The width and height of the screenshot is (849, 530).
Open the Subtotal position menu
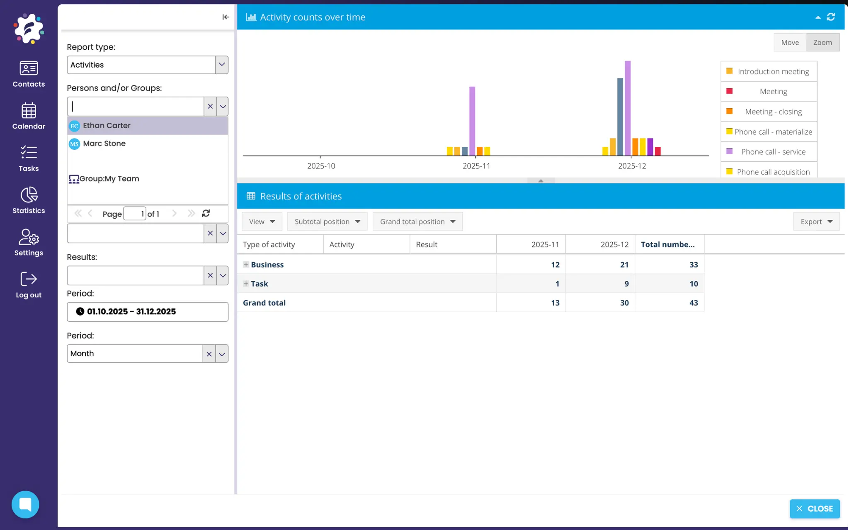click(327, 221)
